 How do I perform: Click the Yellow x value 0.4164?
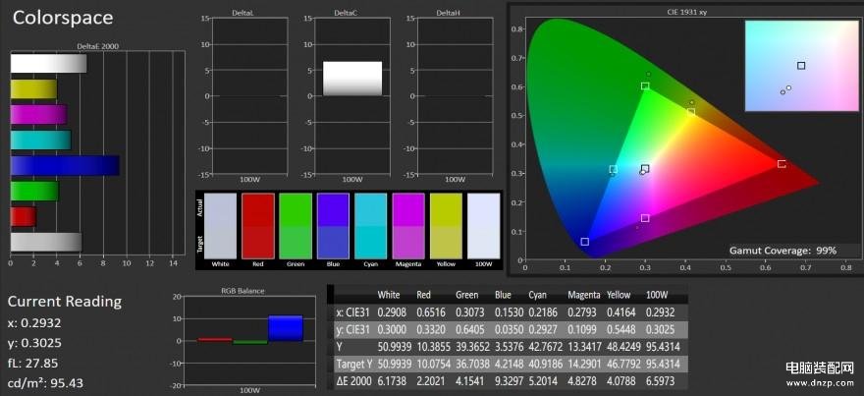pyautogui.click(x=621, y=312)
